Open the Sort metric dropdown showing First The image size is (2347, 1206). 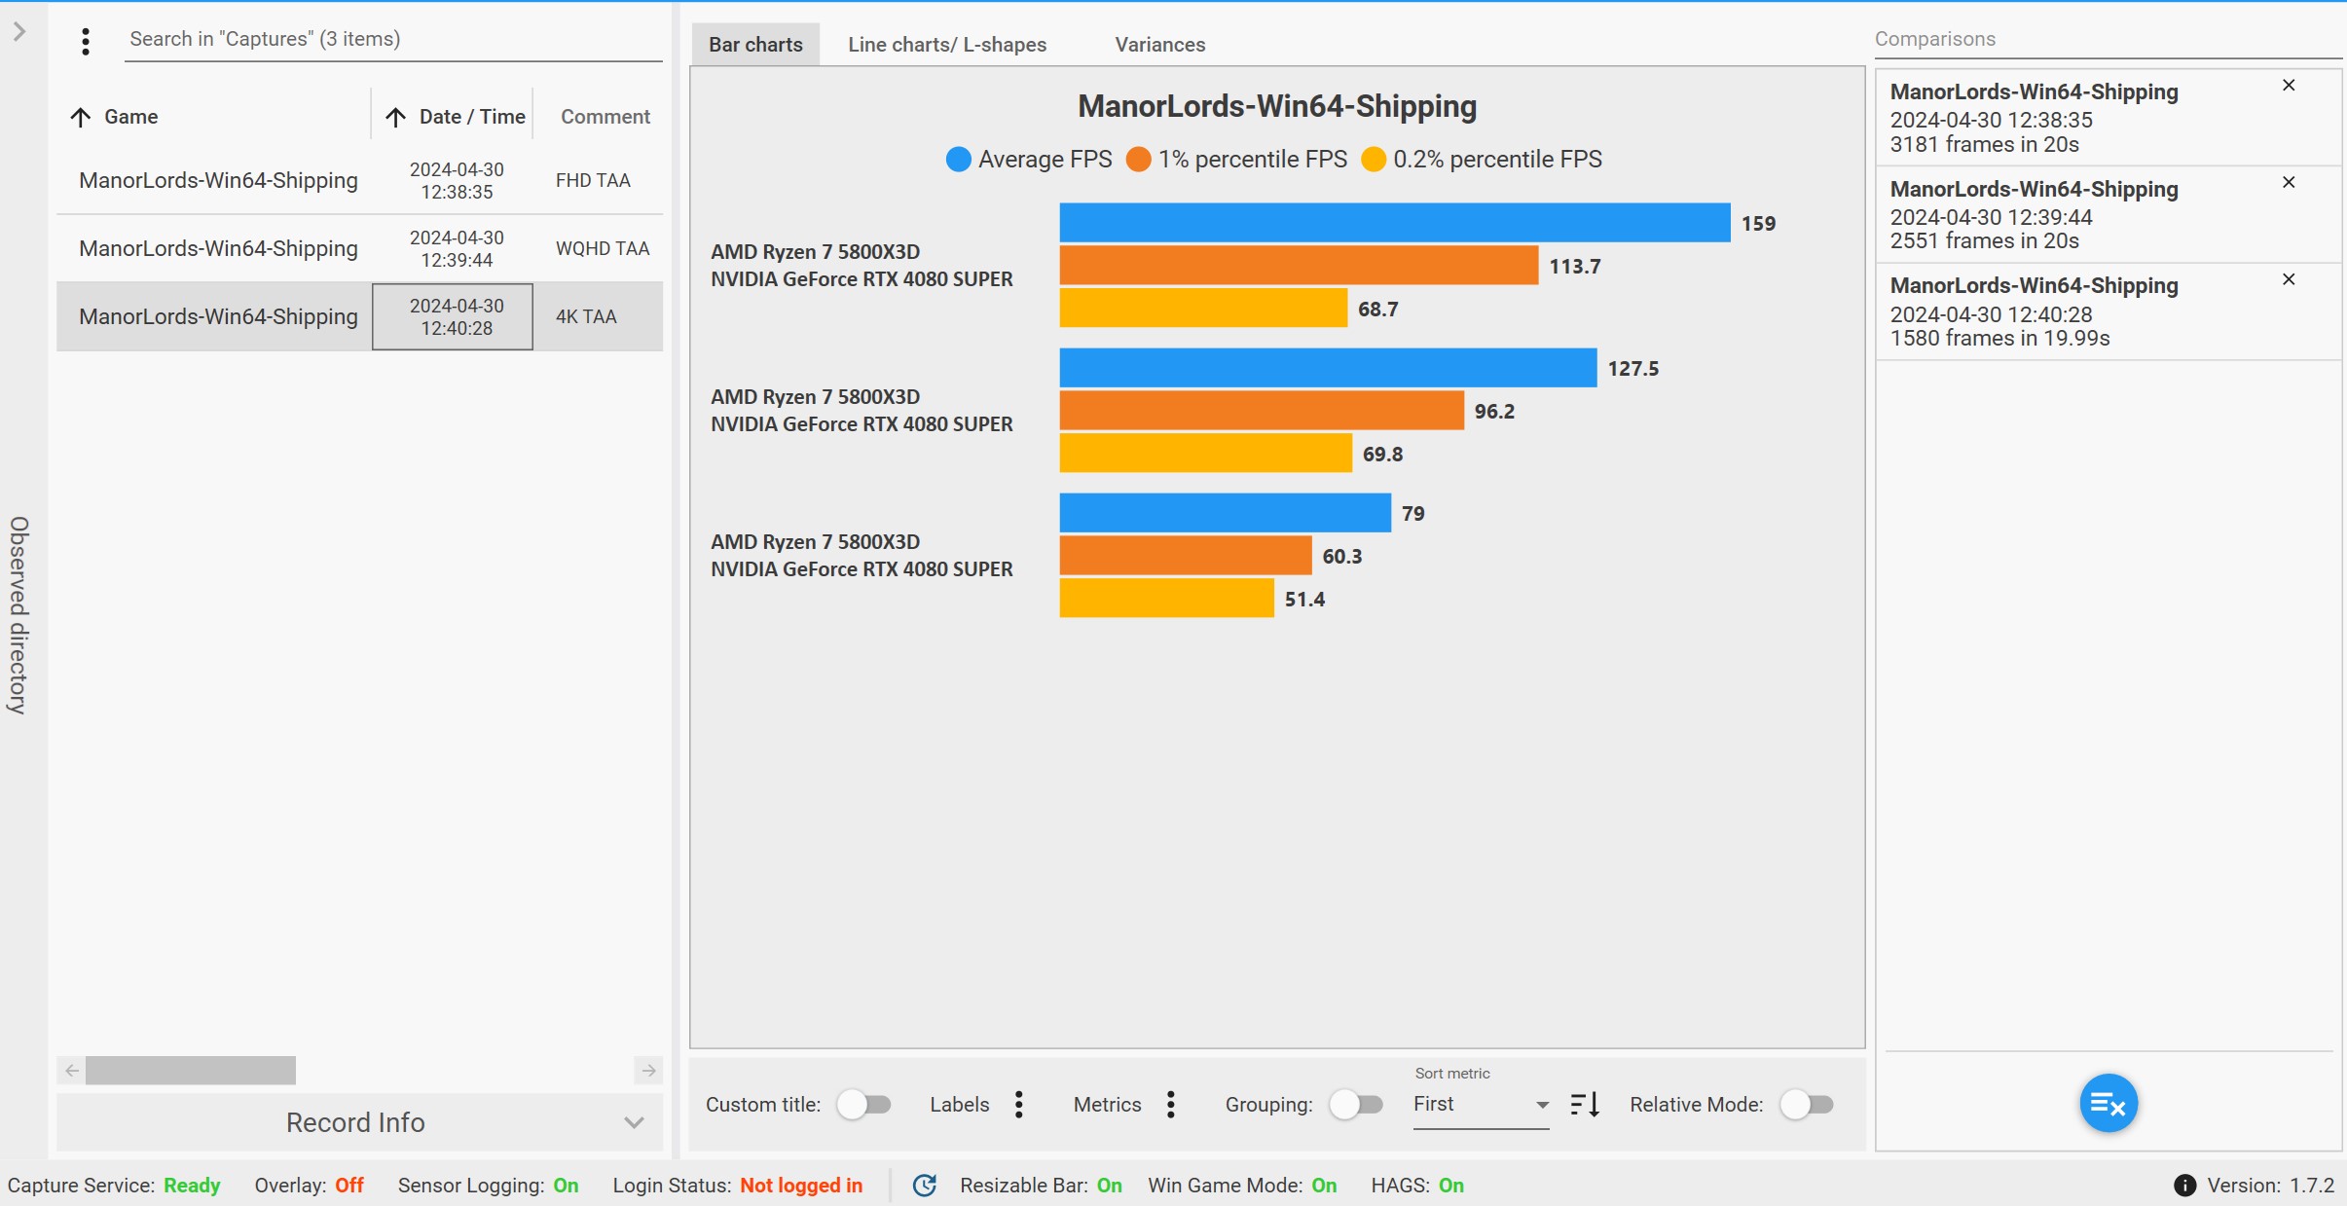pyautogui.click(x=1481, y=1105)
